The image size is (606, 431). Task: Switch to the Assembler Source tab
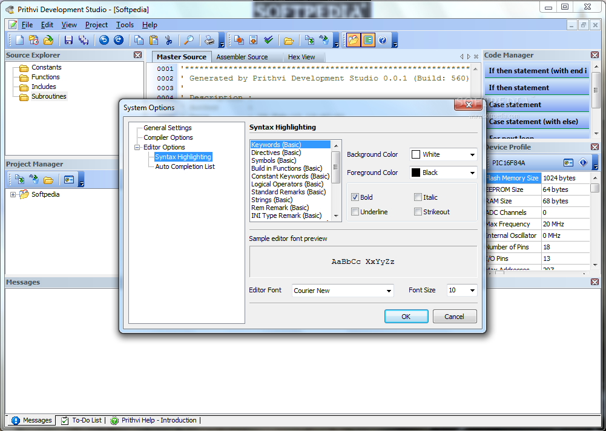pos(242,57)
